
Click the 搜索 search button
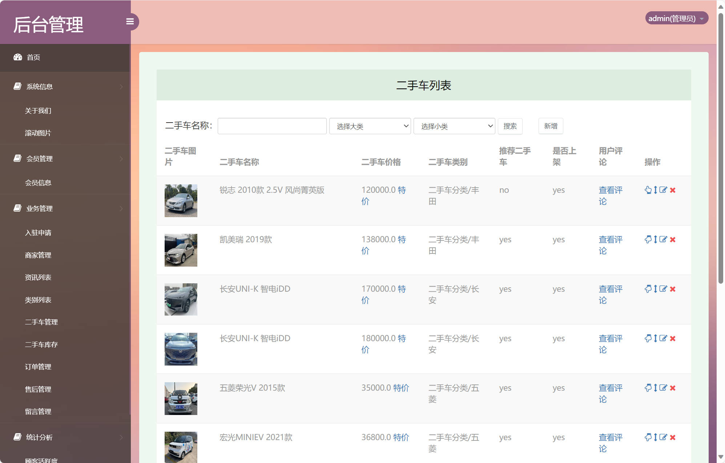coord(510,126)
